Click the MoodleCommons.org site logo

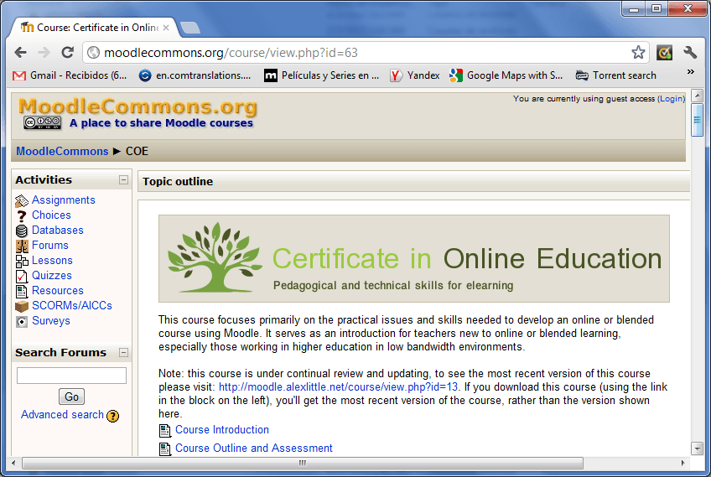138,107
